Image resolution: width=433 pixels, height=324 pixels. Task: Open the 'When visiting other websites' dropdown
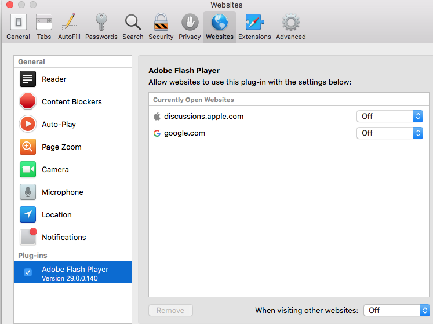click(x=397, y=311)
